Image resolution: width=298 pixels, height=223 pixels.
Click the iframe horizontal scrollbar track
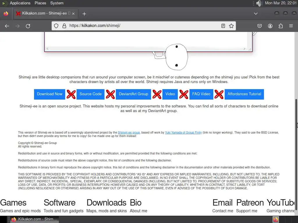pyautogui.click(x=146, y=49)
